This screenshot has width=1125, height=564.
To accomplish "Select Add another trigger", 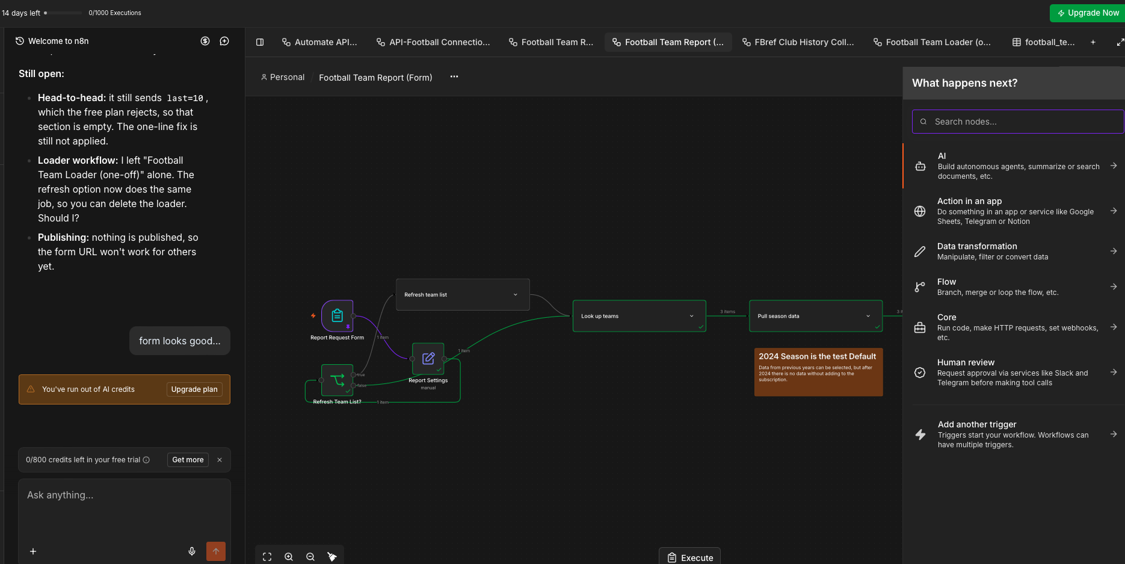I will tap(1014, 434).
